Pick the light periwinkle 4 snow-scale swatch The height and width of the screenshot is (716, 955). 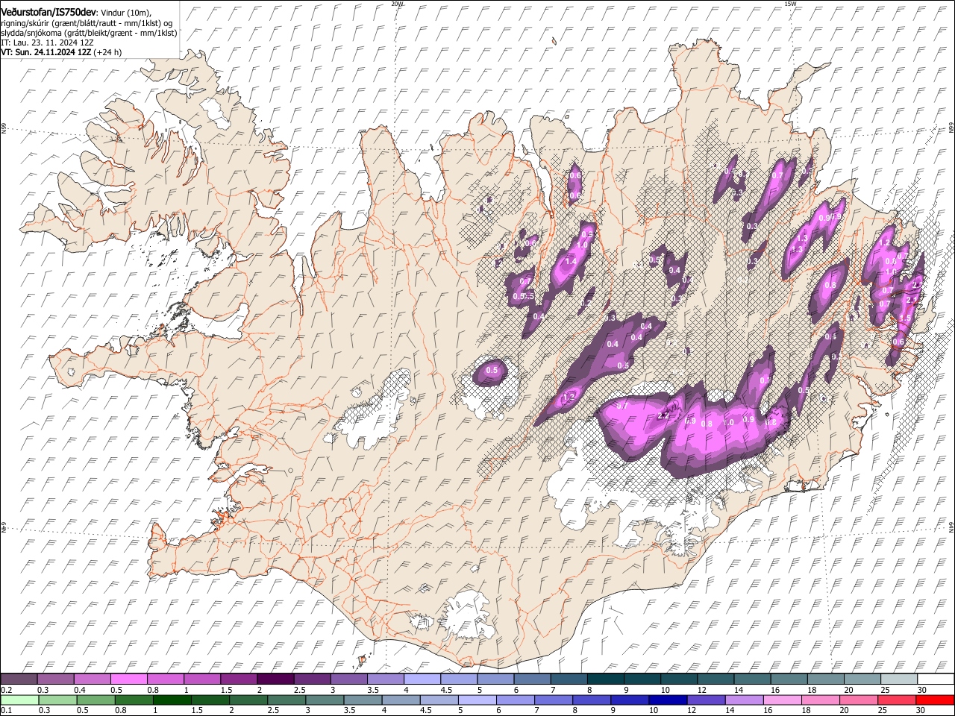[x=422, y=679]
